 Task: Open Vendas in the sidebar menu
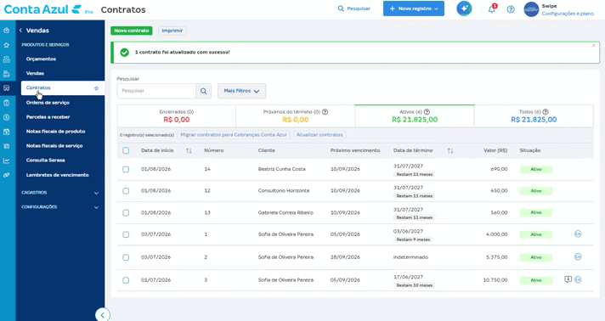(35, 73)
